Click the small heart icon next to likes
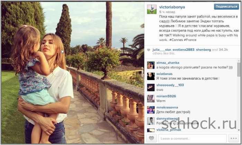This screenshot has width=242, height=145. (x=148, y=50)
